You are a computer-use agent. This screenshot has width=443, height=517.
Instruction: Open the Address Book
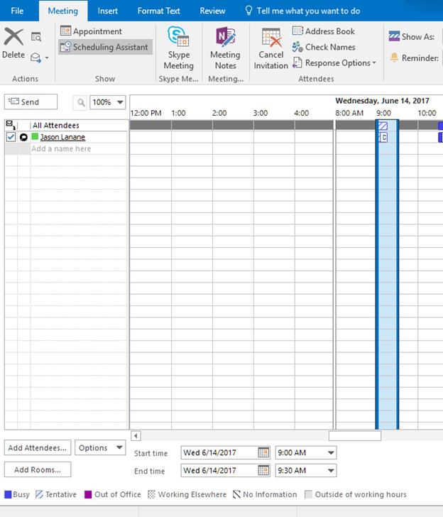pyautogui.click(x=324, y=31)
